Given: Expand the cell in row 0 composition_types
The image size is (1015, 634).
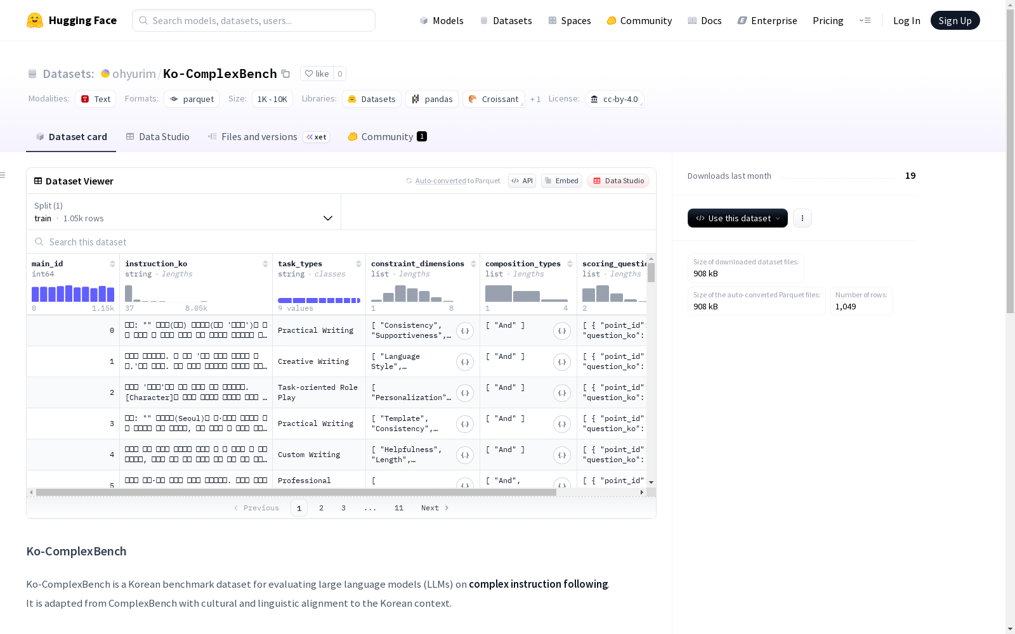Looking at the screenshot, I should pyautogui.click(x=562, y=331).
